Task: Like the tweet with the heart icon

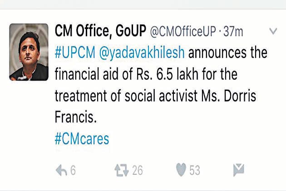Action: pyautogui.click(x=182, y=170)
